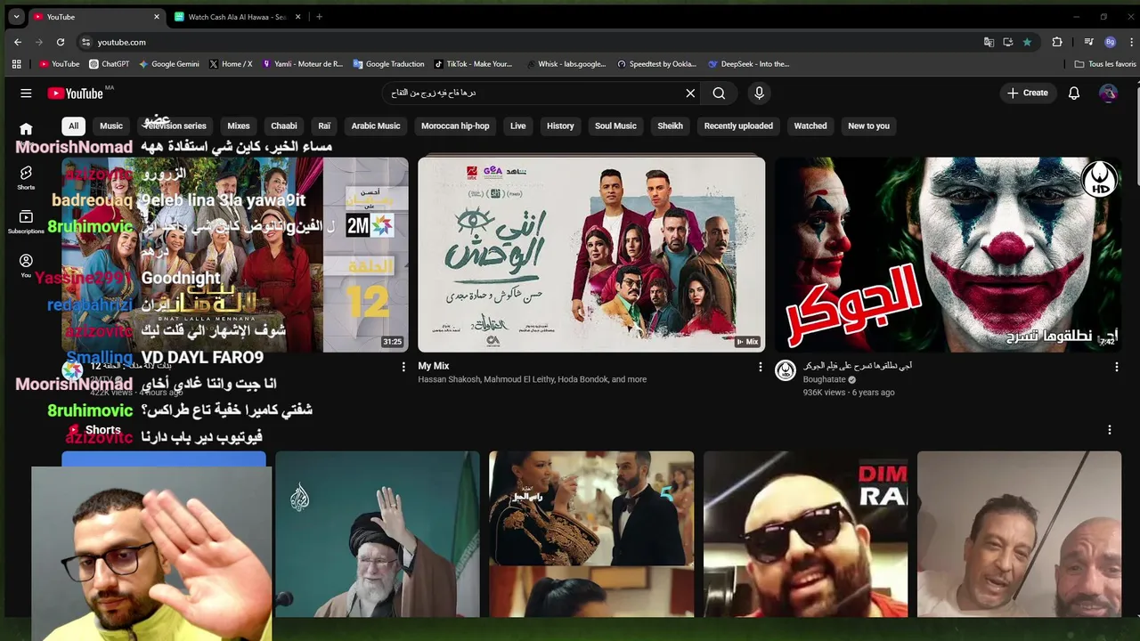Click the Boughatate channel avatar
This screenshot has height=641, width=1140.
pos(786,370)
